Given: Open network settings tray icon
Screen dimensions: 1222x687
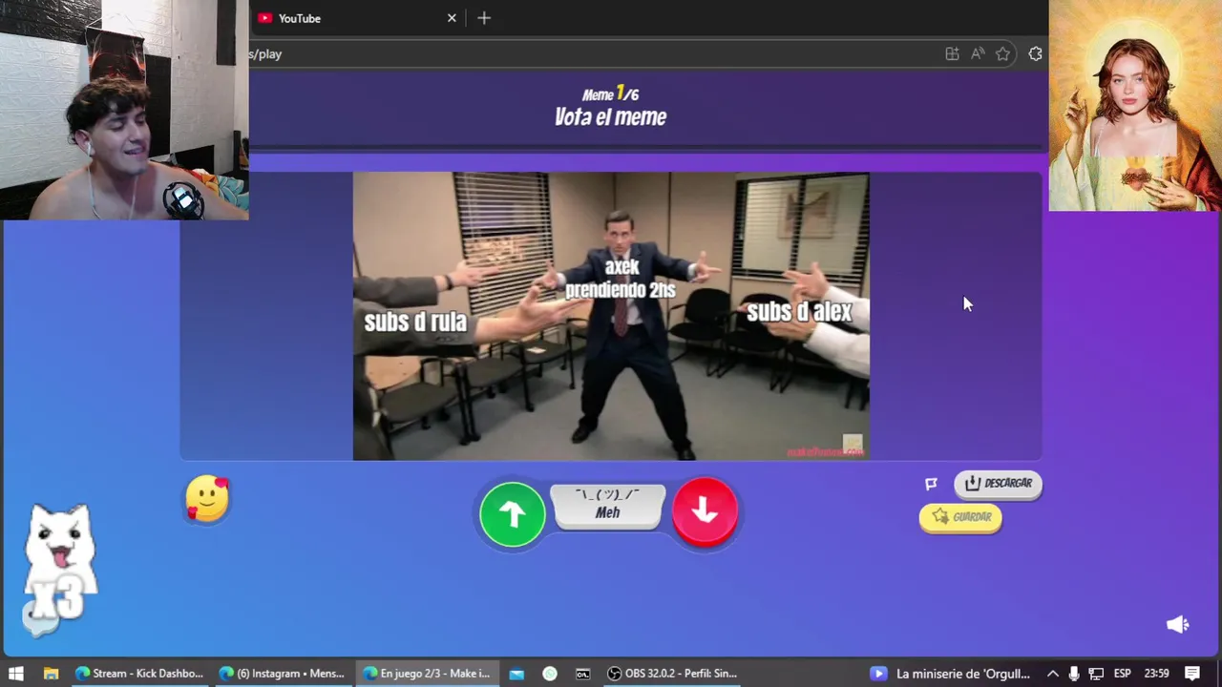Looking at the screenshot, I should tap(1096, 674).
